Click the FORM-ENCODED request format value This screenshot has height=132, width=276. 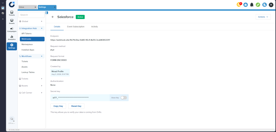[x=58, y=60]
